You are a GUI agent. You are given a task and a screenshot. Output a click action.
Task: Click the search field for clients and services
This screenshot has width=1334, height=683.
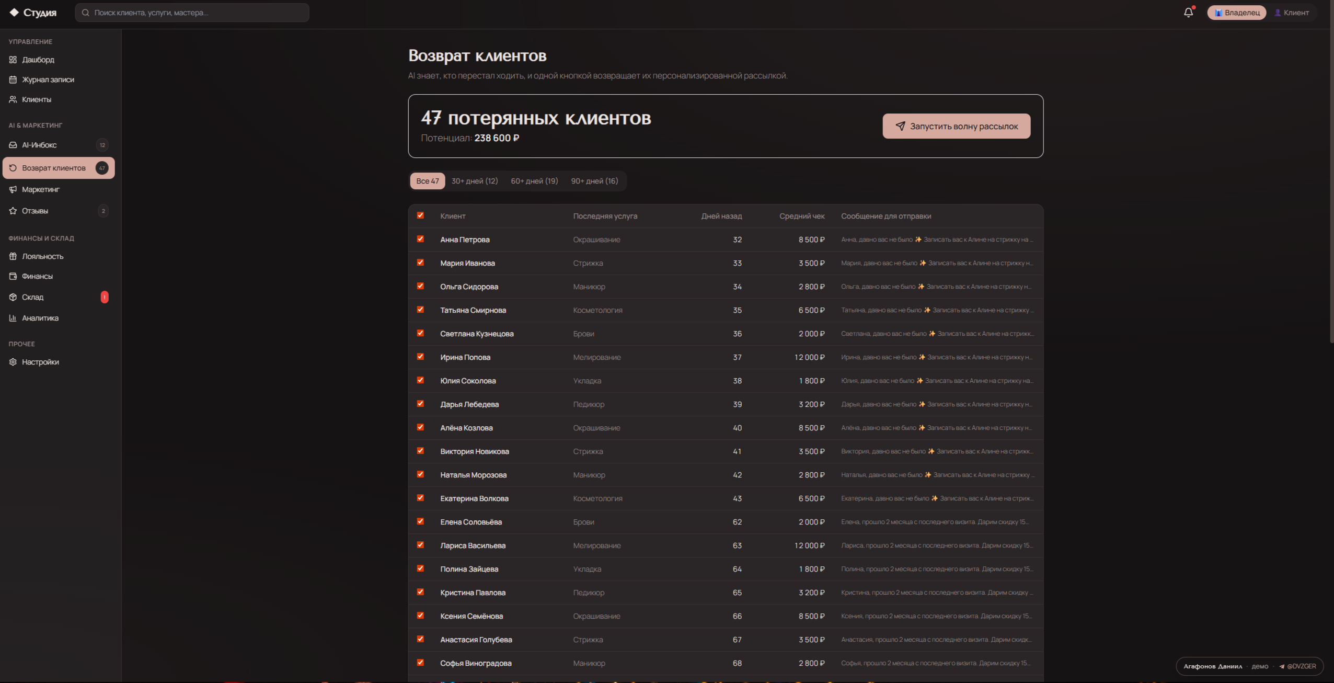(192, 13)
